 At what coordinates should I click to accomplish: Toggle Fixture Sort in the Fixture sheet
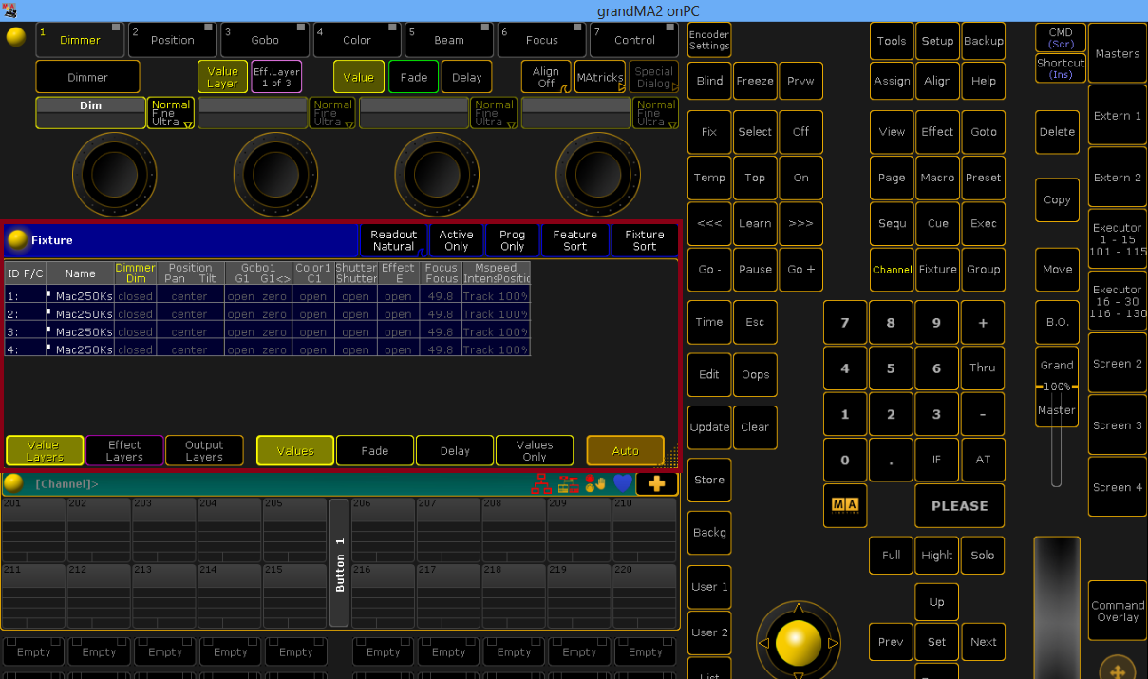pyautogui.click(x=645, y=240)
